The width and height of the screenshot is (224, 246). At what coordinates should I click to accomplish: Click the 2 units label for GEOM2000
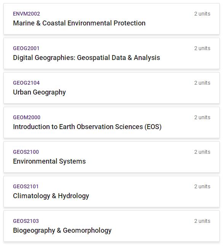coord(202,117)
